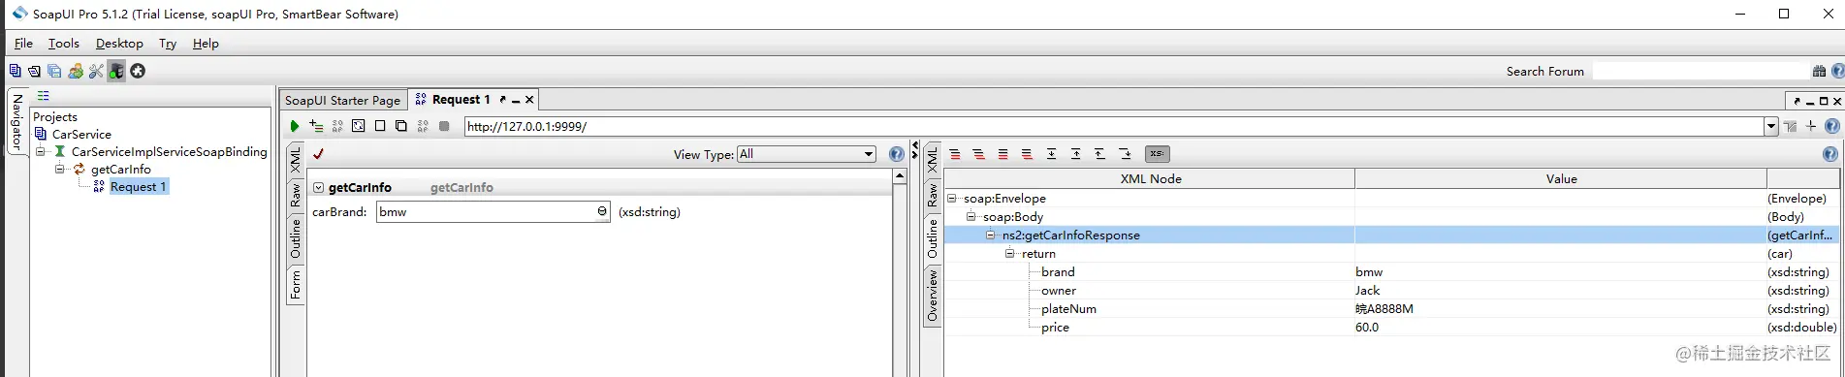The image size is (1845, 377).
Task: Select CarService project in navigator
Action: point(81,134)
